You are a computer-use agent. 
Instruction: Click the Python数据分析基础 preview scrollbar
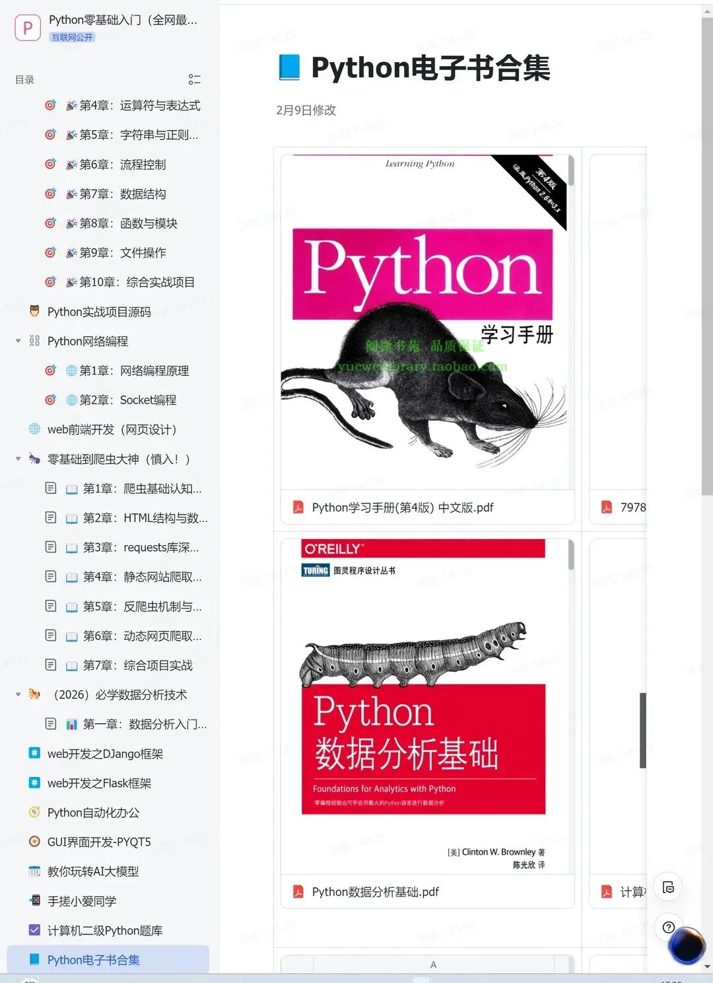tap(571, 555)
